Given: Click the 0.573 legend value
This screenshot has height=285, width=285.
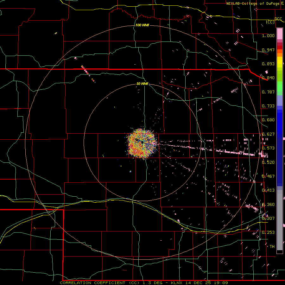Looking at the screenshot, I should tap(268, 148).
